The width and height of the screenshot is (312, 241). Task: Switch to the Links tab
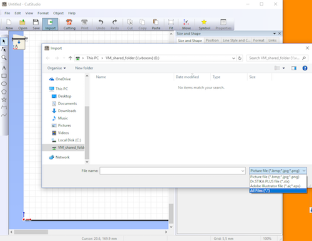tap(272, 40)
